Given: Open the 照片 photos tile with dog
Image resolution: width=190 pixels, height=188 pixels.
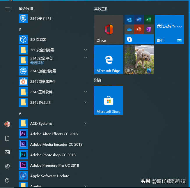Looking at the screenshot, I should [x=139, y=60].
